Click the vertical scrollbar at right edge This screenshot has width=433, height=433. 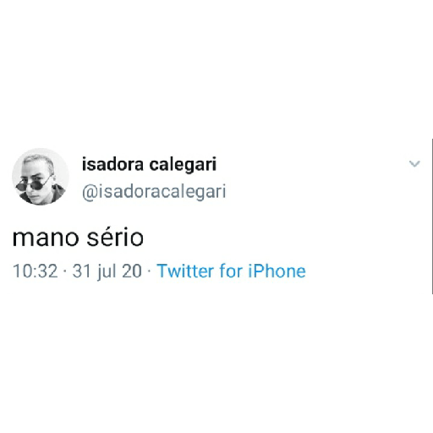pyautogui.click(x=431, y=216)
